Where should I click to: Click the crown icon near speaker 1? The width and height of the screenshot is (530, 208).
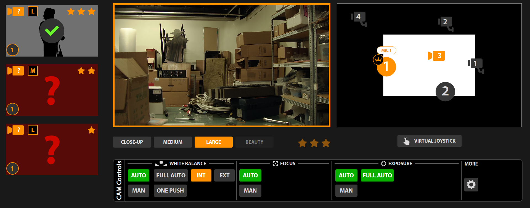coord(378,59)
